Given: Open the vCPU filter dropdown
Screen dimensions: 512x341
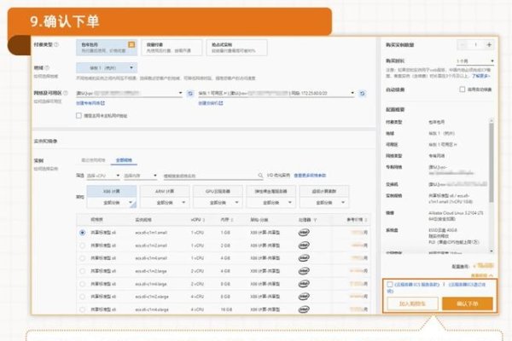Looking at the screenshot, I should click(103, 176).
